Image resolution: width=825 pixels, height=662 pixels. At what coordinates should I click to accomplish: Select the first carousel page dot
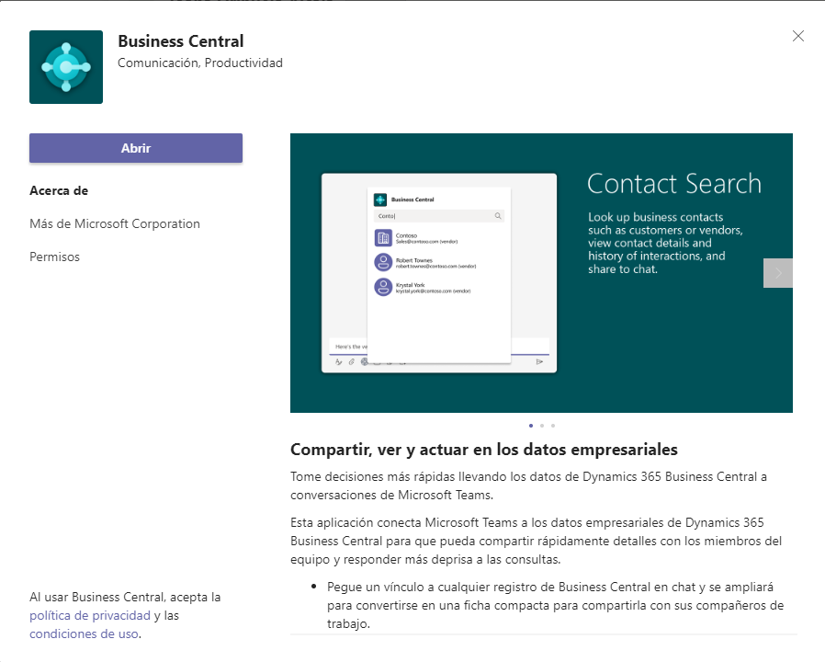[x=531, y=426]
